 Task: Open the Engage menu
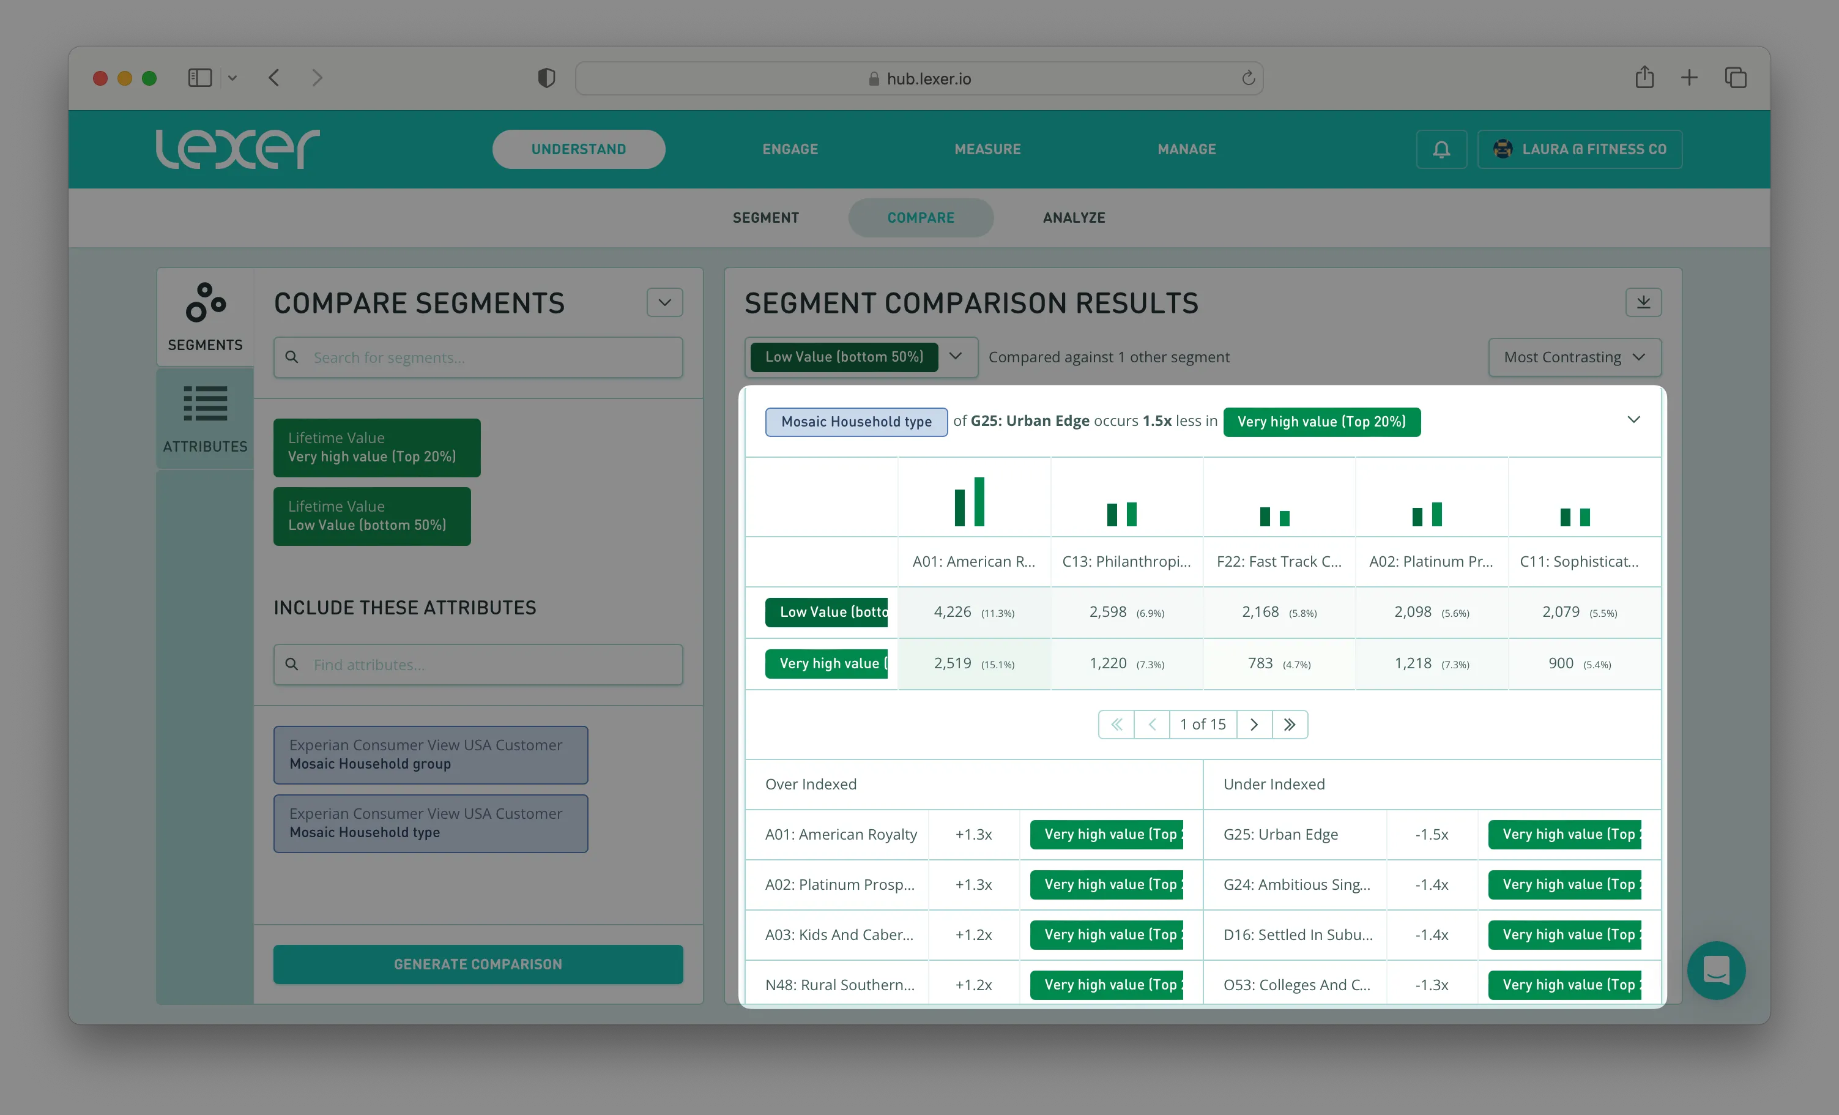[790, 149]
